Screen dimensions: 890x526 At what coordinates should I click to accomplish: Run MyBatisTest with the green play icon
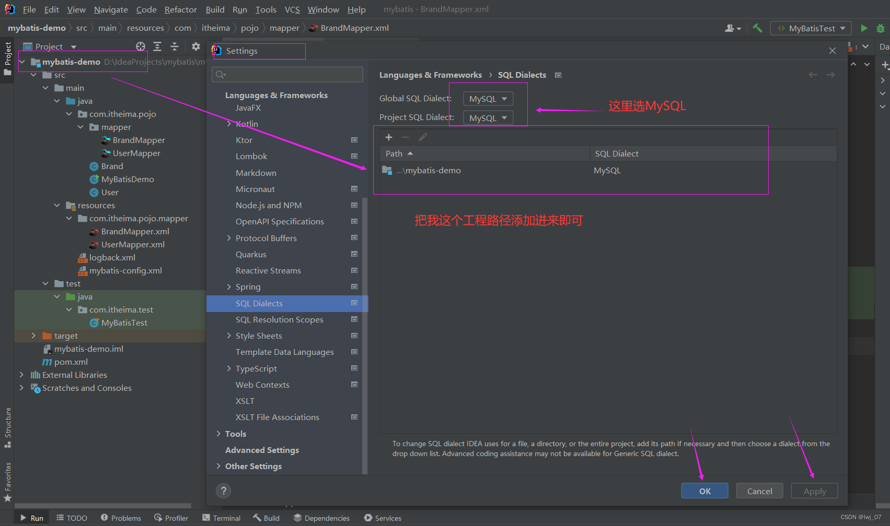[864, 28]
